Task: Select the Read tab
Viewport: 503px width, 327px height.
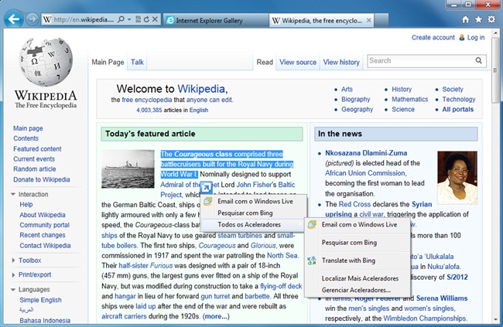Action: pos(265,62)
